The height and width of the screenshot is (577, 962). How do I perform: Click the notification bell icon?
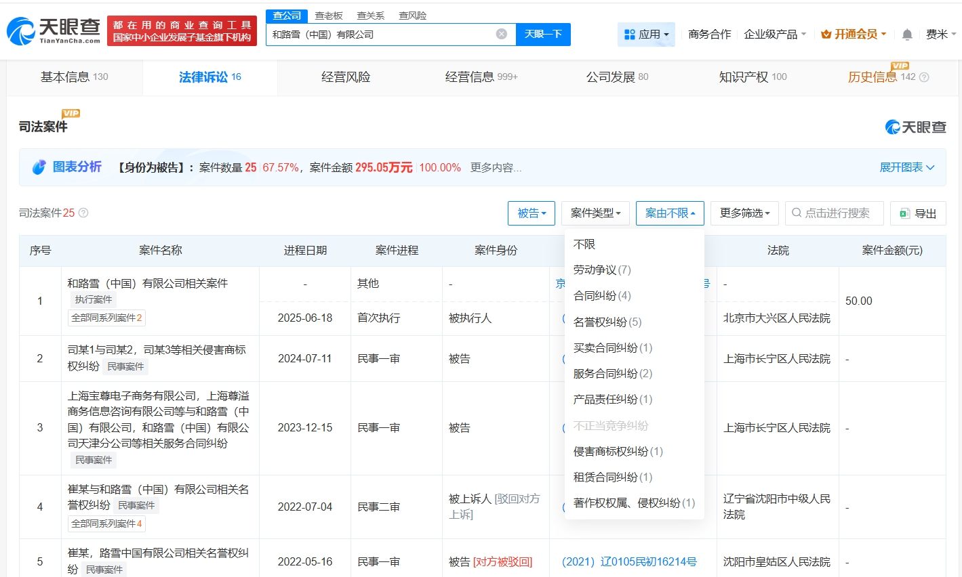(x=906, y=34)
